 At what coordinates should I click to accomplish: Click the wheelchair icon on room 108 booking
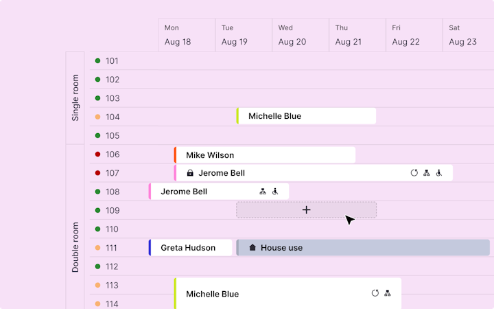tap(275, 192)
